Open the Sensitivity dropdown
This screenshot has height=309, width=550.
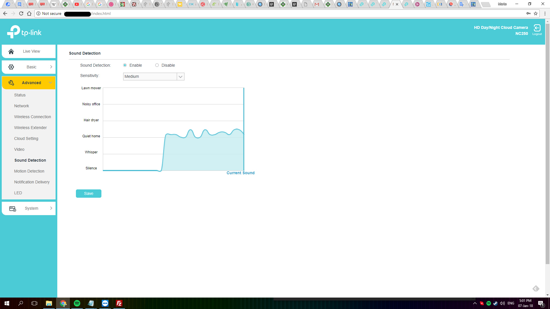pyautogui.click(x=154, y=76)
